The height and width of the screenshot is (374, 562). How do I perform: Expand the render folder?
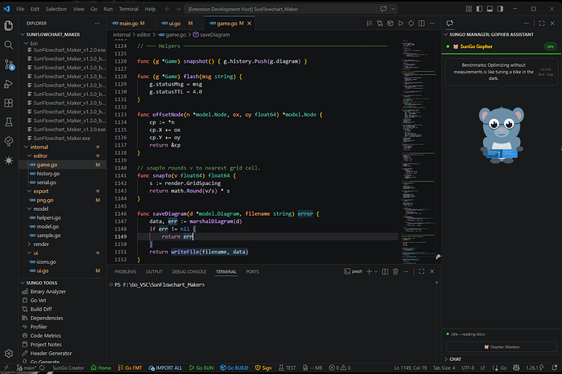coord(41,244)
